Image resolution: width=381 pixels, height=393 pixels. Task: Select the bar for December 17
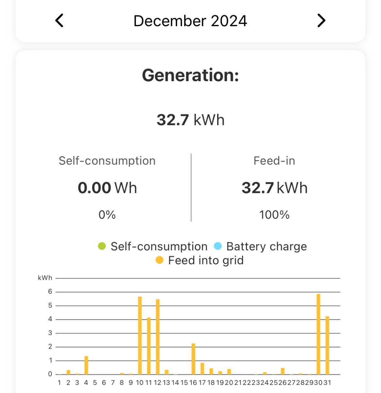point(202,368)
